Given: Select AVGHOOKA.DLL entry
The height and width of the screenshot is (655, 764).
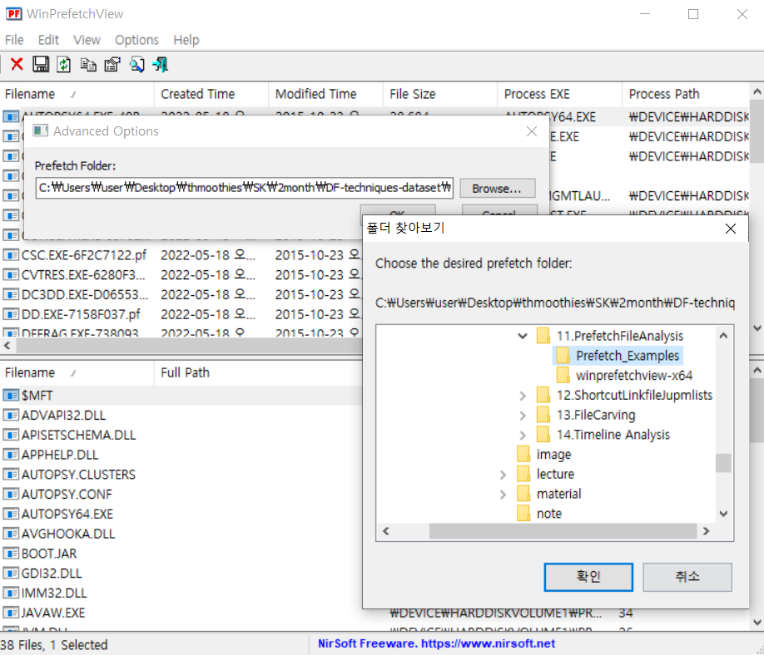Looking at the screenshot, I should 181,534.
